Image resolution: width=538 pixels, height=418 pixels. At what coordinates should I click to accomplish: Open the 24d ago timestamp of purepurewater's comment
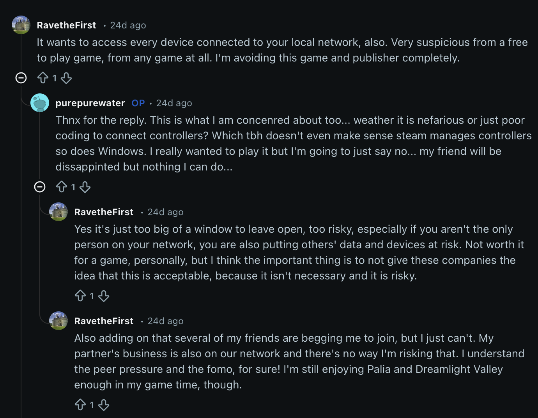[x=174, y=103]
